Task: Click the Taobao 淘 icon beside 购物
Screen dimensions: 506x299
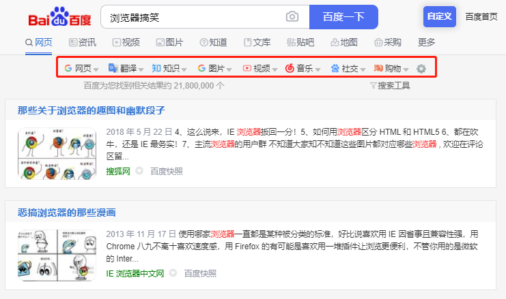Action: coord(378,68)
